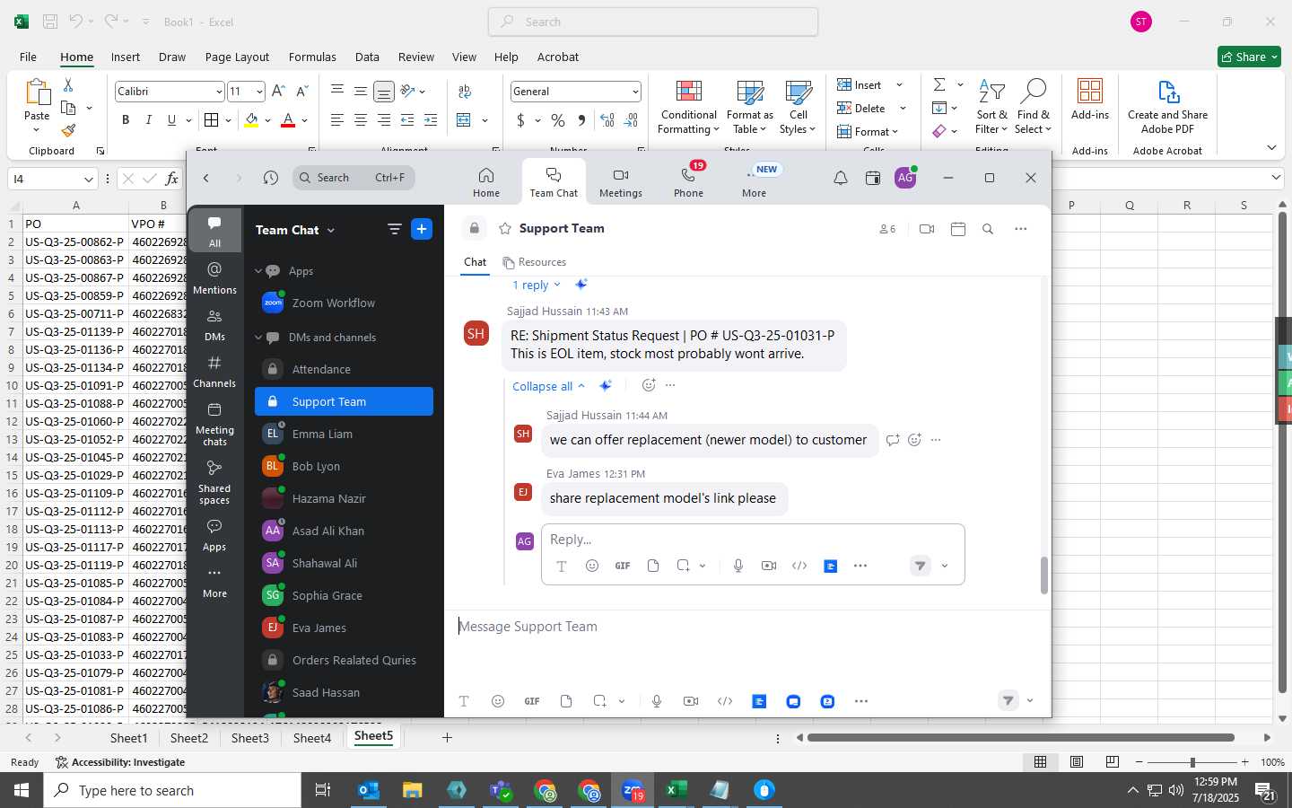Open Team Chat filter icon
This screenshot has width=1292, height=808.
tap(394, 229)
